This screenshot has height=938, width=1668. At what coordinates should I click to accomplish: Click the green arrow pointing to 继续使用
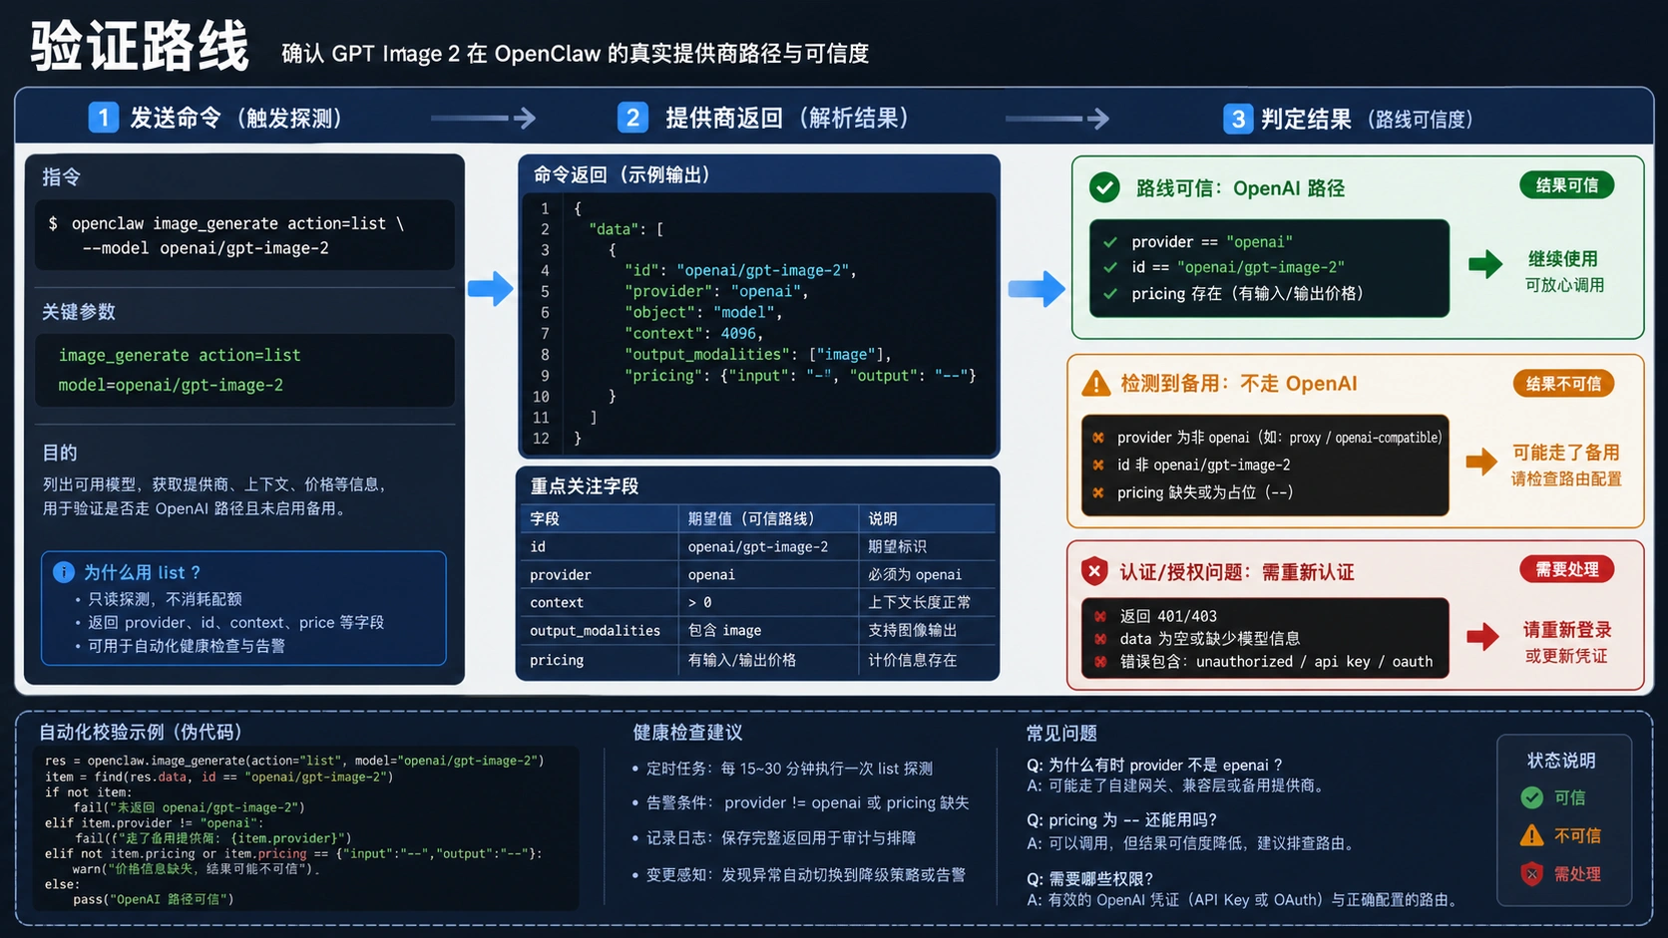pos(1485,264)
